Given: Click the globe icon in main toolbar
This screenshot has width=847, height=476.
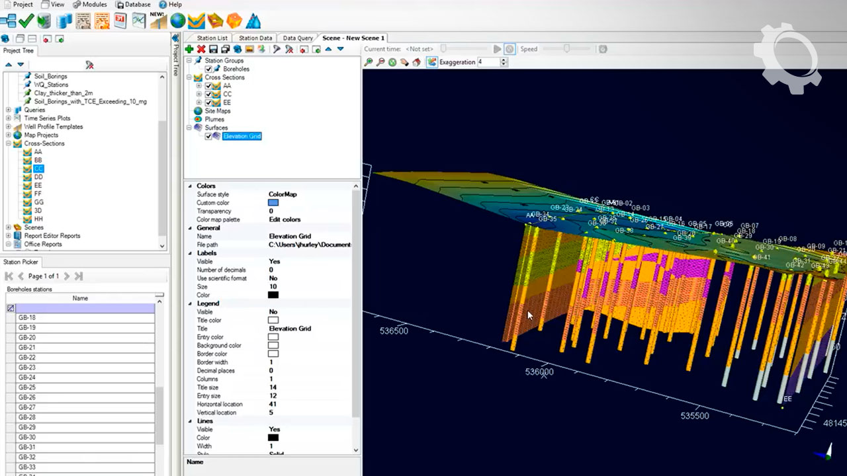Looking at the screenshot, I should (x=177, y=21).
